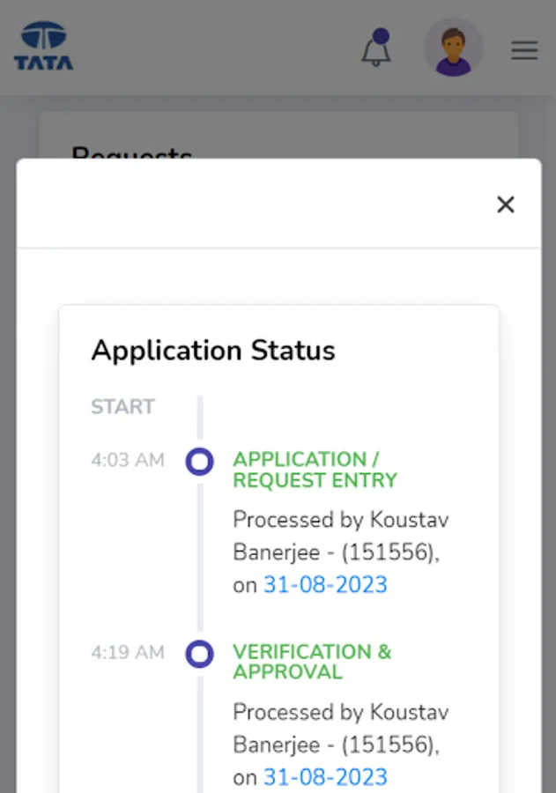Open the hamburger menu
Image resolution: width=556 pixels, height=793 pixels.
click(524, 50)
